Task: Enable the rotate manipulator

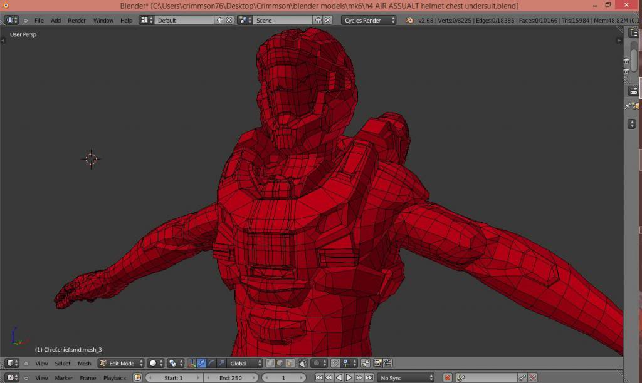Action: click(x=211, y=363)
